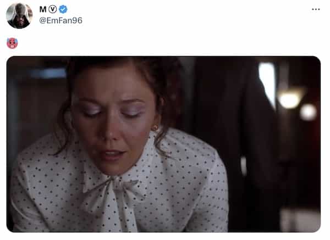Screen dimensions: 330x240
Task: Click the small round bokeh light near edge
Action: (308, 113)
